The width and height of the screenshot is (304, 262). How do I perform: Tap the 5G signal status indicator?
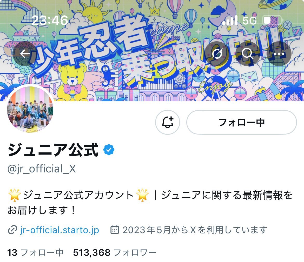coord(249,20)
